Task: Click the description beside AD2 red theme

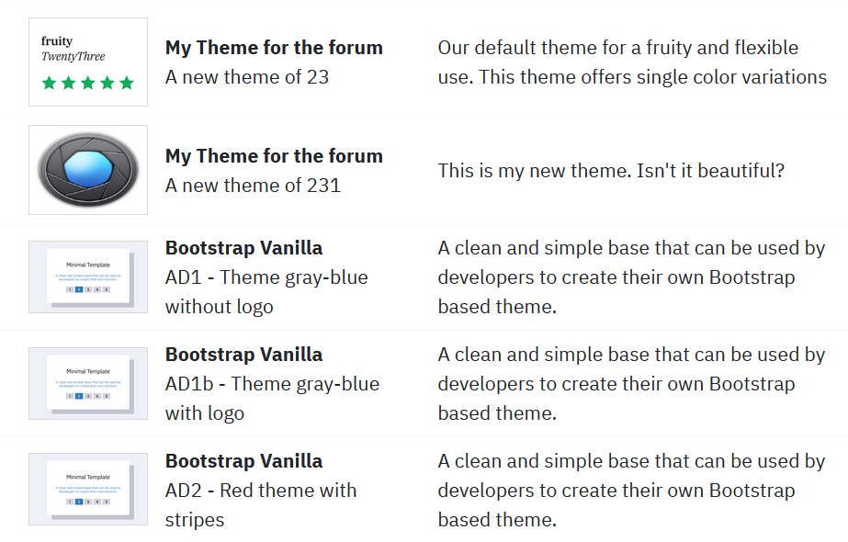Action: click(632, 490)
